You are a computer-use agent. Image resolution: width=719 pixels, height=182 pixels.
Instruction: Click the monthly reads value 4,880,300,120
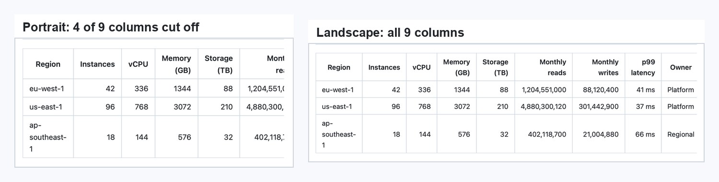(x=544, y=107)
